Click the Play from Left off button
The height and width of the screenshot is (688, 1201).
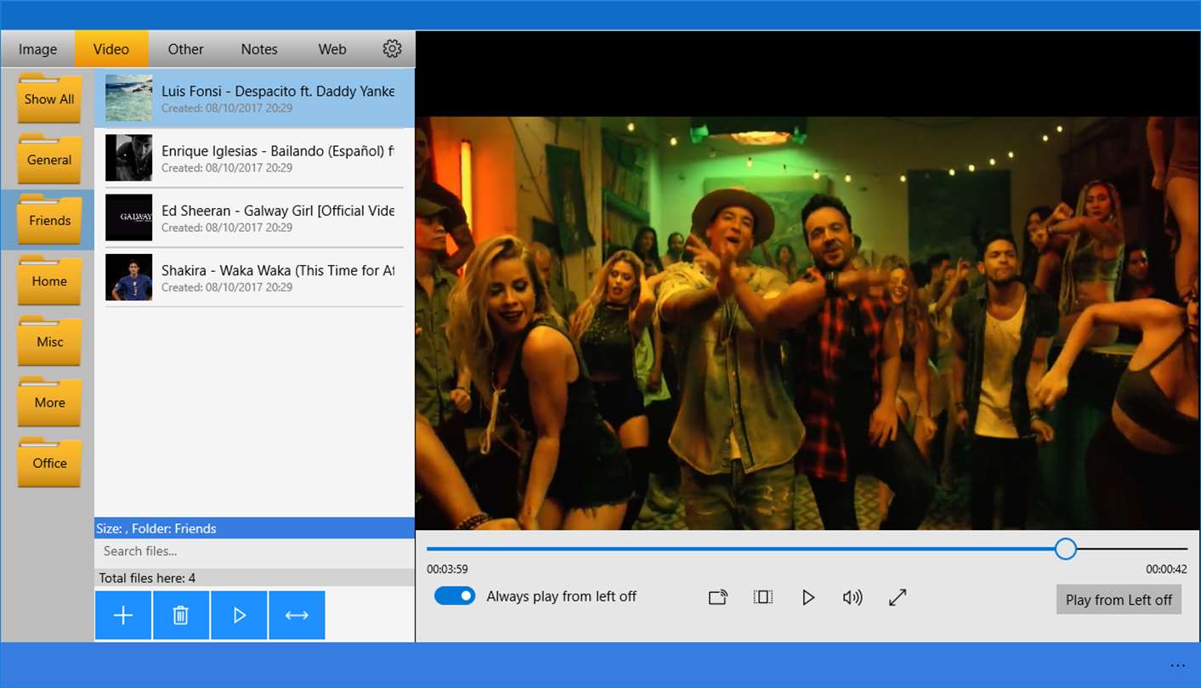[1119, 600]
